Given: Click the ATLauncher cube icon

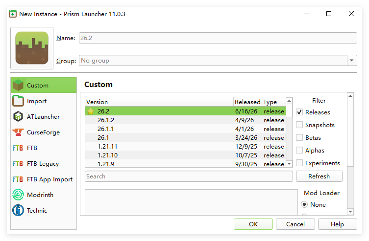Looking at the screenshot, I should [18, 117].
